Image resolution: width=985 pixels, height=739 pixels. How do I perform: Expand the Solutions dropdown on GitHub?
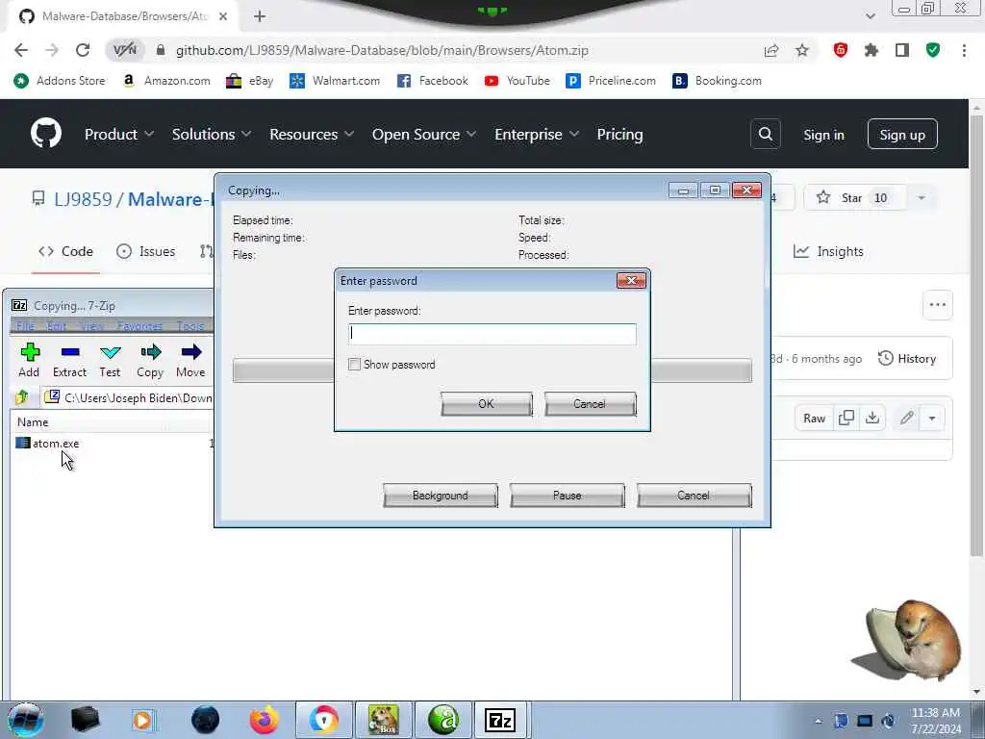(211, 135)
